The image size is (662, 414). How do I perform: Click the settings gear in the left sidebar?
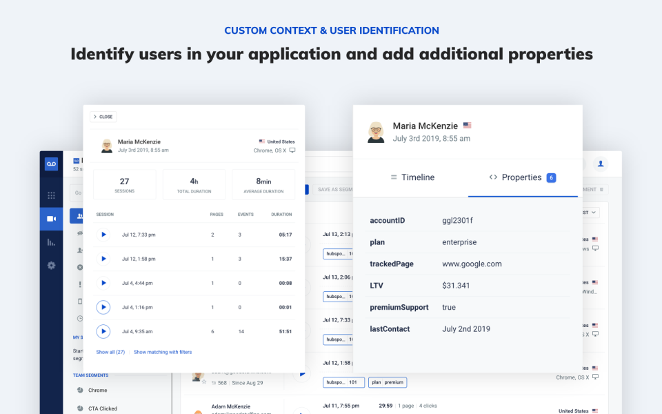coord(51,265)
